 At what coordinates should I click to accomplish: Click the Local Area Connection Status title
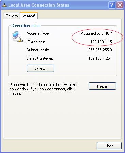pyautogui.click(x=39, y=5)
